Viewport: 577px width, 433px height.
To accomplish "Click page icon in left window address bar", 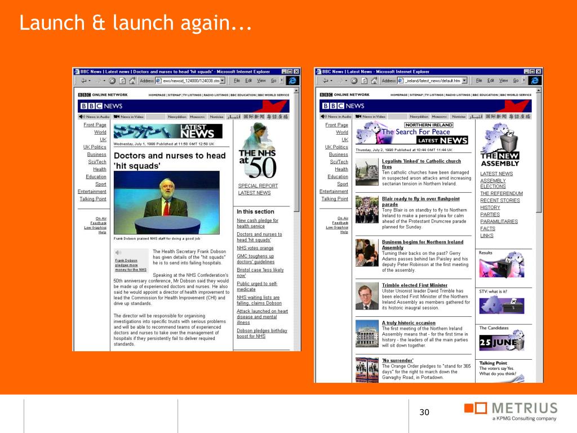I will pos(158,81).
